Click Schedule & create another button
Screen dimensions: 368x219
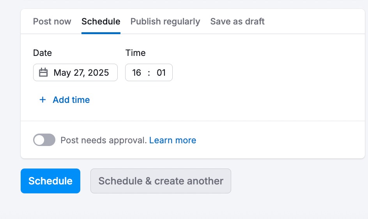point(161,181)
